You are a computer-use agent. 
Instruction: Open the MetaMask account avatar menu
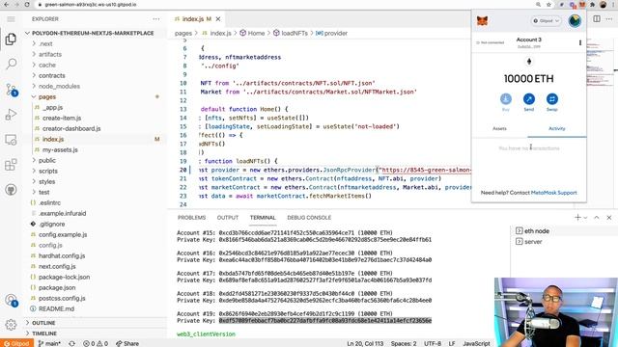pyautogui.click(x=575, y=20)
